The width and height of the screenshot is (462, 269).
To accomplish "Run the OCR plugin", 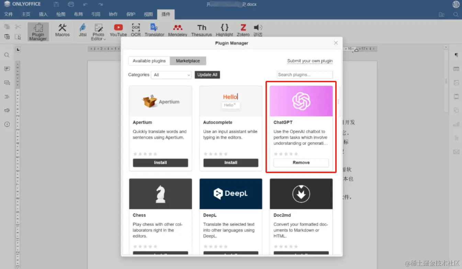I will click(x=136, y=30).
